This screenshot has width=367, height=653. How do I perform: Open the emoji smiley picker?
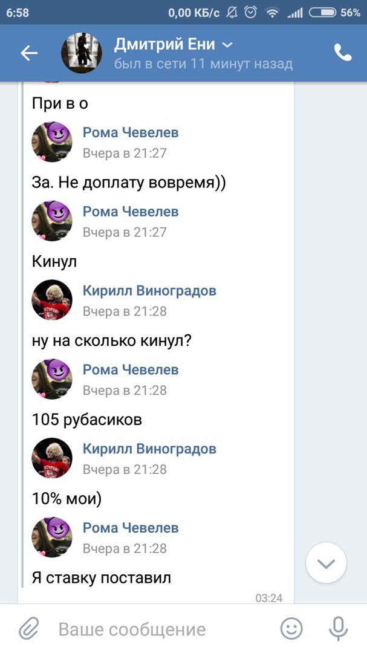coord(291,629)
